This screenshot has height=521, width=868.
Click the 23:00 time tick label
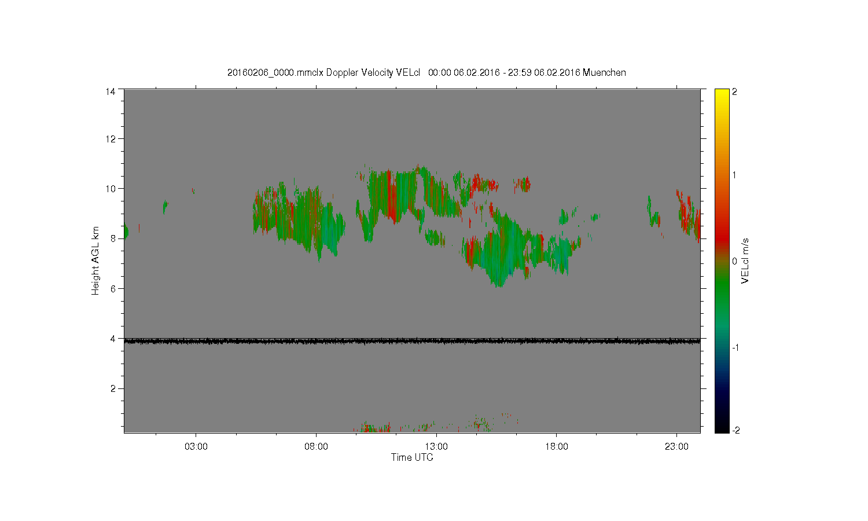(x=677, y=447)
